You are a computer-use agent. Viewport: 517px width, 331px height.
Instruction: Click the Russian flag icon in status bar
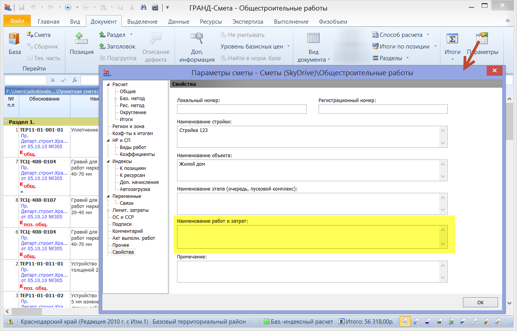click(x=427, y=322)
